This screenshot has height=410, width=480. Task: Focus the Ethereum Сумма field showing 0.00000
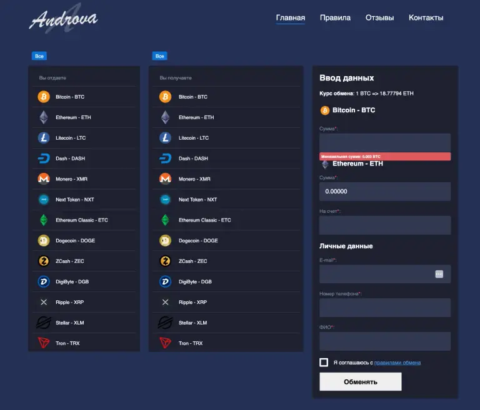(385, 192)
